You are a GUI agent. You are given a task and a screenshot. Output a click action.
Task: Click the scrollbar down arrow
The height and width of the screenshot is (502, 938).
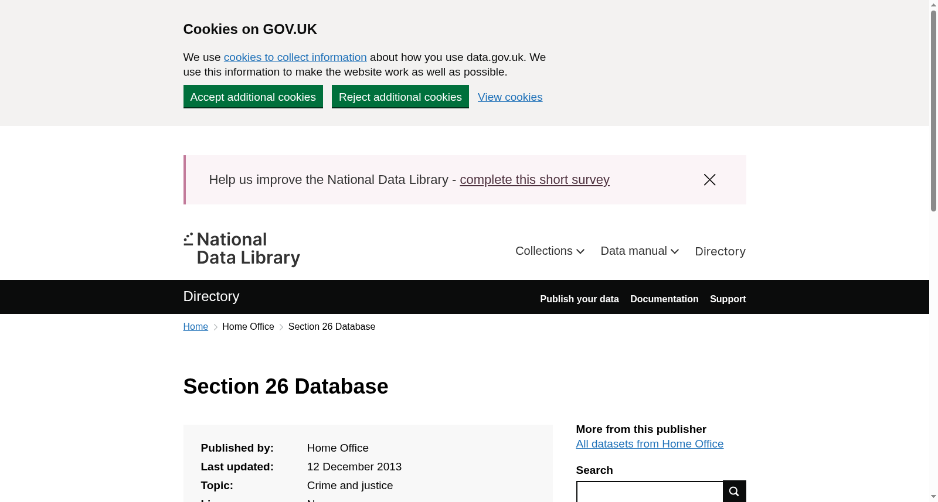[x=933, y=497]
